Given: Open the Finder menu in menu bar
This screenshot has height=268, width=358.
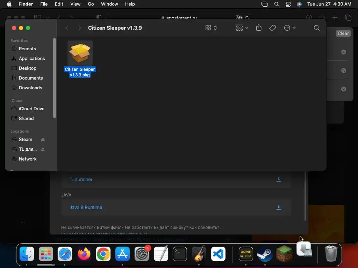Looking at the screenshot, I should [x=26, y=4].
